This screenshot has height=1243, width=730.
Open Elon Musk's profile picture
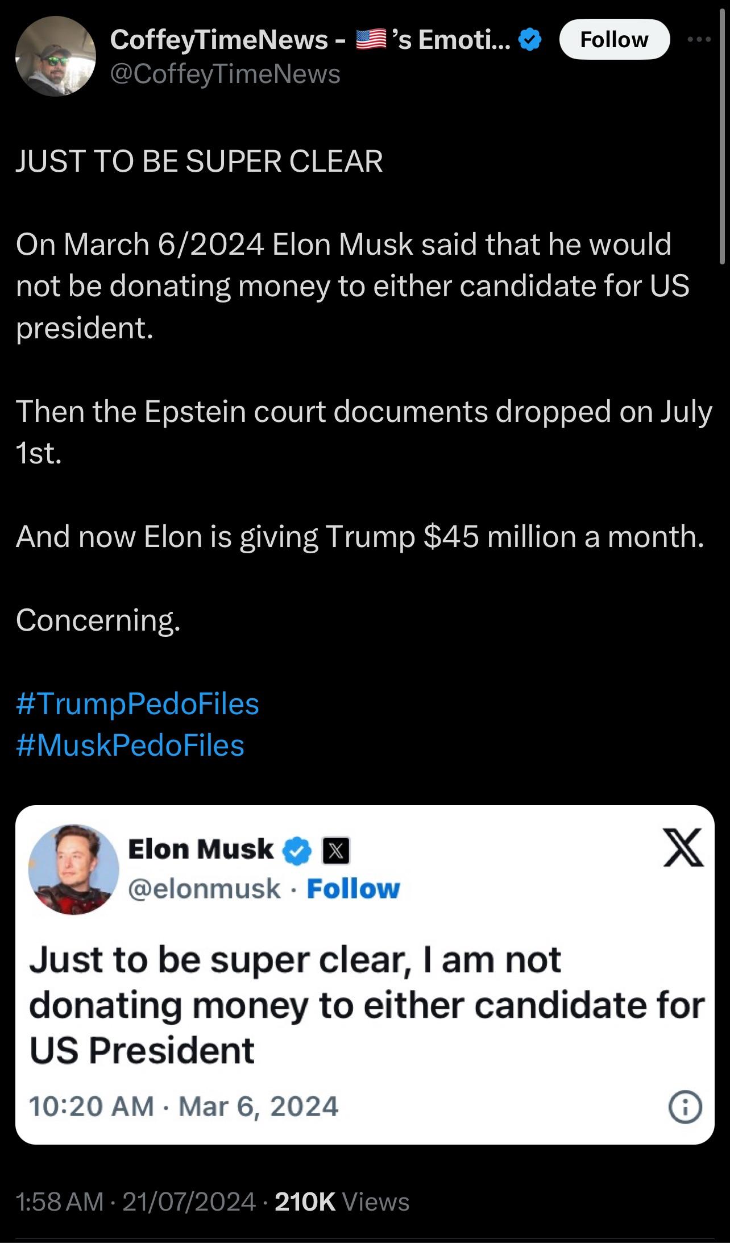(73, 869)
